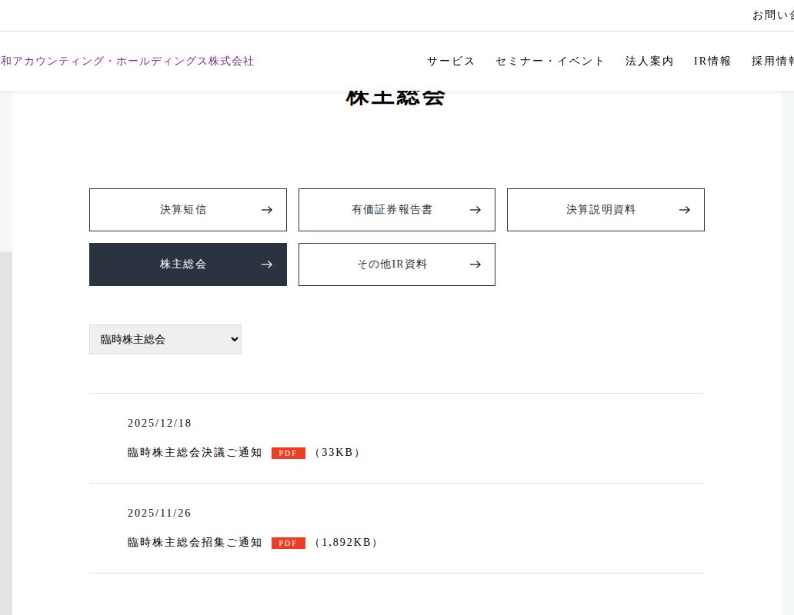The width and height of the screenshot is (794, 615).
Task: Click the arrow icon beside 有価証券報告書
Action: 475,210
